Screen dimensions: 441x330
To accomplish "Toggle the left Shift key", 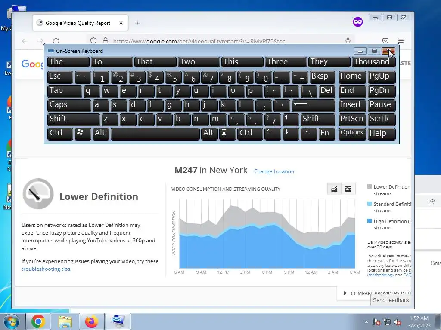I will [74, 119].
